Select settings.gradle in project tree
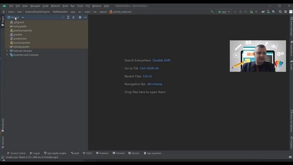The width and height of the screenshot is (293, 165). pos(22,47)
